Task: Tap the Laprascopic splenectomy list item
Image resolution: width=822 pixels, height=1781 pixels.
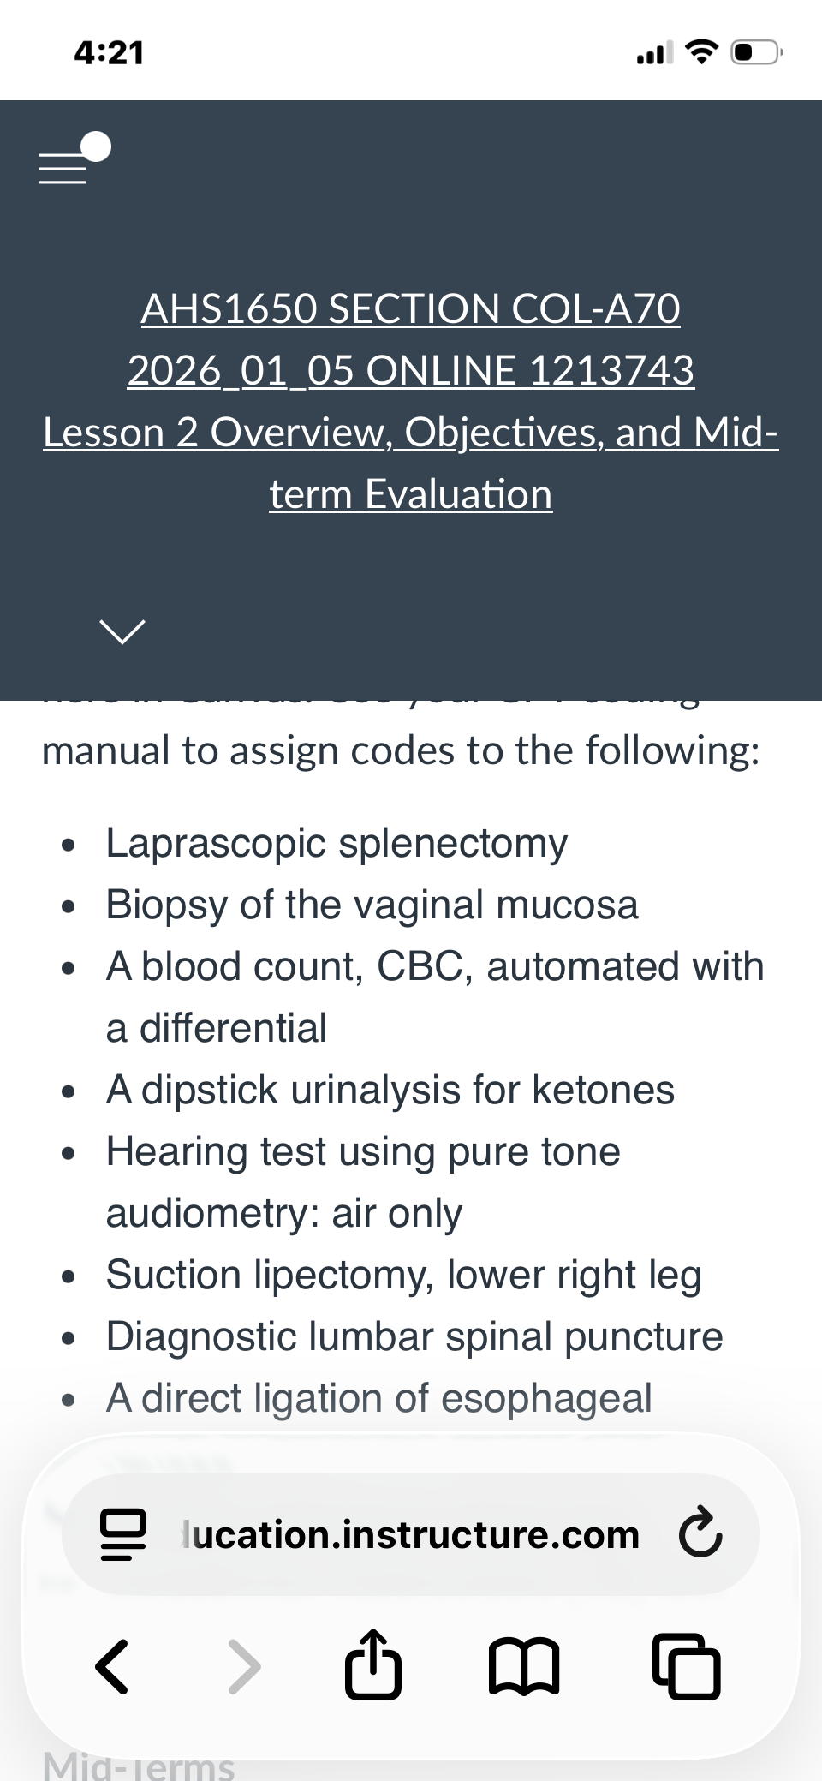Action: coord(337,843)
